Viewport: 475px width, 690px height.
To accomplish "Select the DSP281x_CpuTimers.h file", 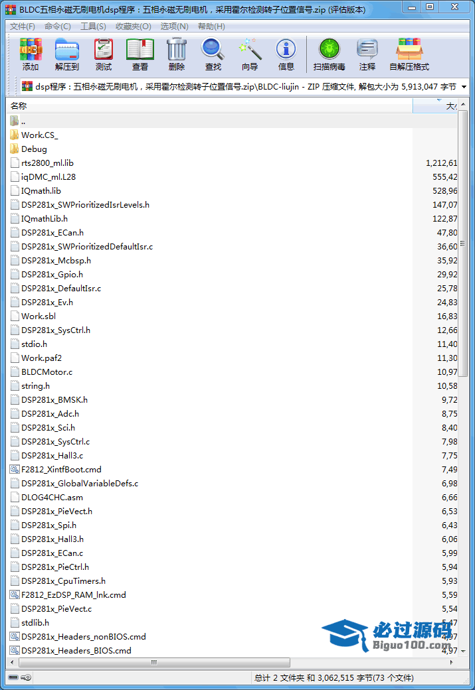I will pyautogui.click(x=64, y=581).
